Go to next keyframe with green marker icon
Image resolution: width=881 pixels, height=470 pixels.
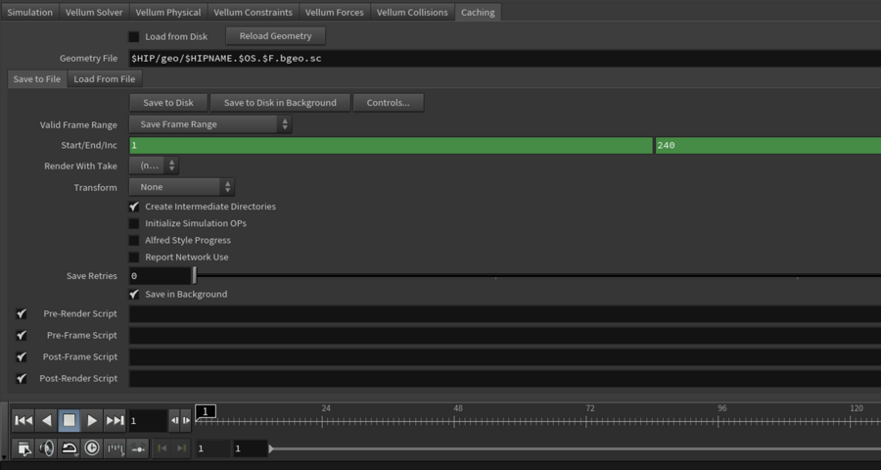pyautogui.click(x=181, y=448)
